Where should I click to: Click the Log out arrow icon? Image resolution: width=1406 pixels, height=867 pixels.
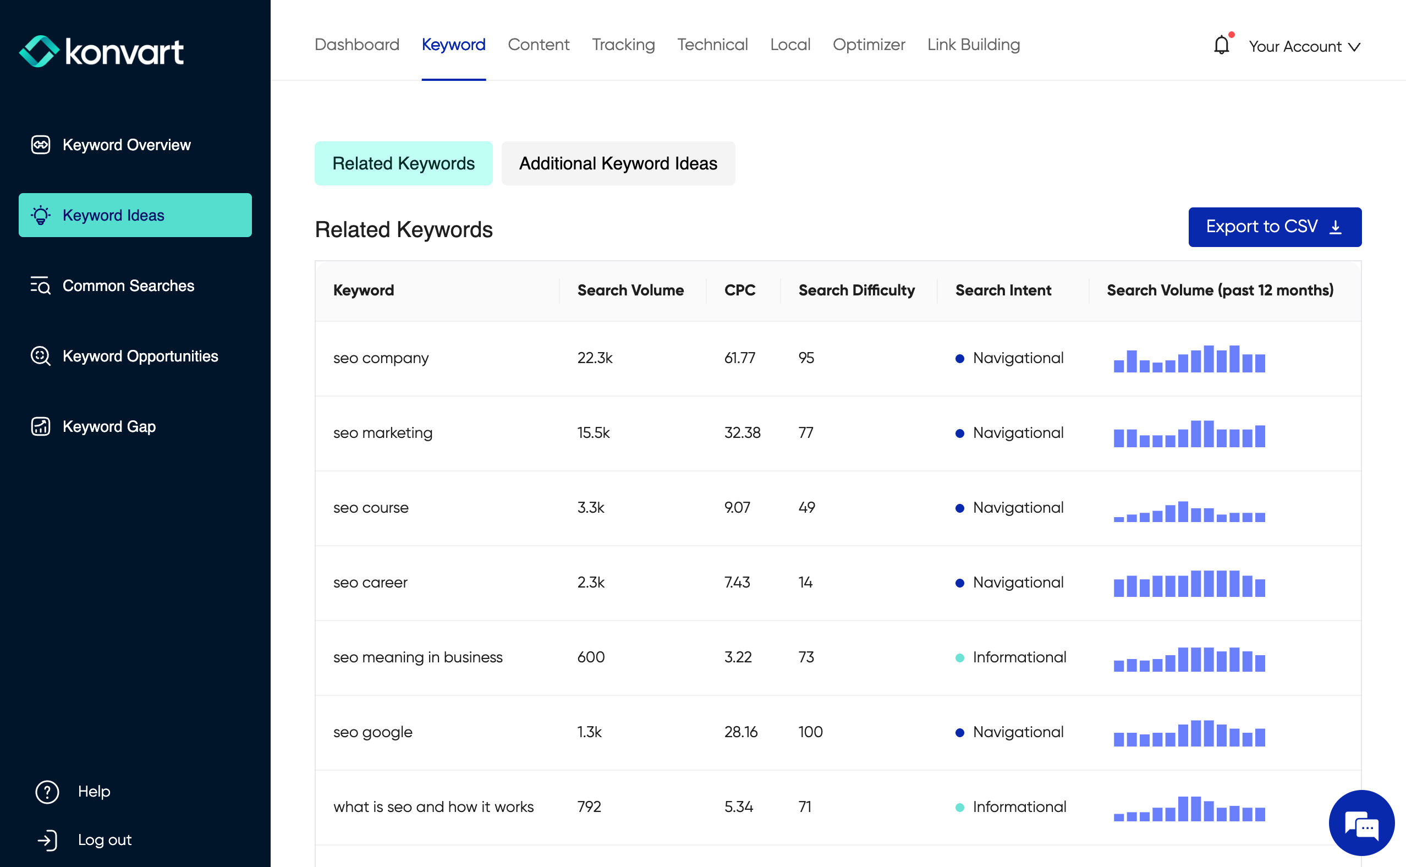[47, 840]
